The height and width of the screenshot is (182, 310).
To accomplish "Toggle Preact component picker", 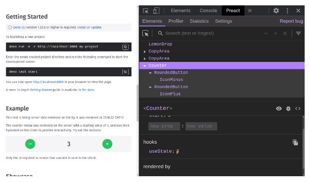I will [x=146, y=33].
